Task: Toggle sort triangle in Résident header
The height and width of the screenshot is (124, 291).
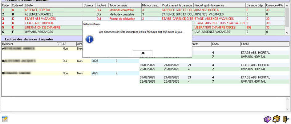Action: tap(59, 44)
